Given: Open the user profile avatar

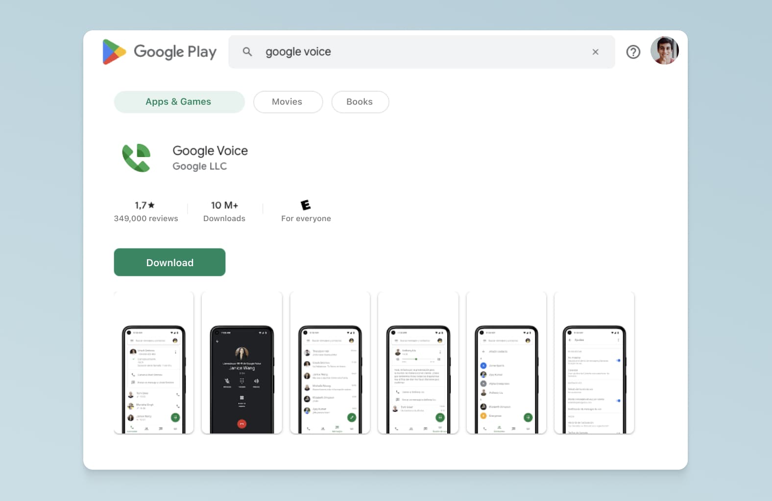Looking at the screenshot, I should pos(664,50).
